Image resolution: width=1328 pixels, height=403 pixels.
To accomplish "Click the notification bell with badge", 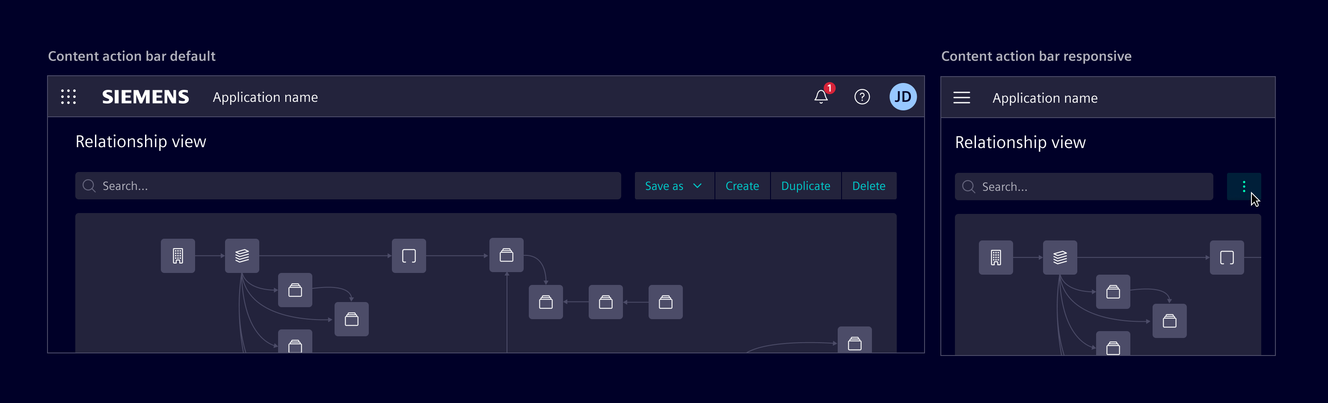I will point(821,98).
